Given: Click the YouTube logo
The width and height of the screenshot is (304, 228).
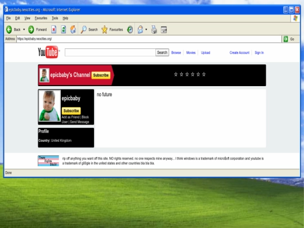Looking at the screenshot, I should (x=48, y=52).
